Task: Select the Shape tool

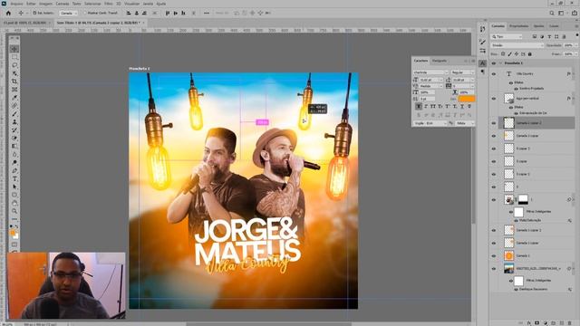Action: point(14,196)
